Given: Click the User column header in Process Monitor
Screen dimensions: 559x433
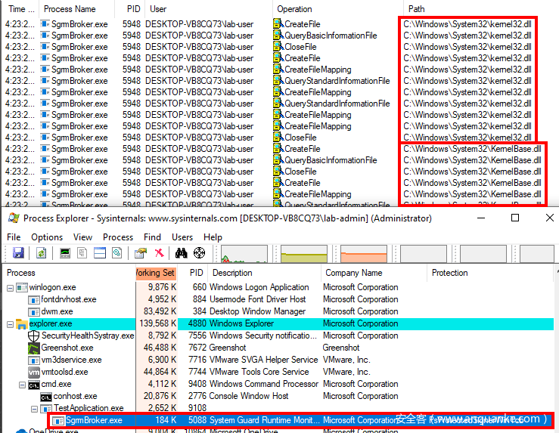Looking at the screenshot, I should [x=208, y=9].
